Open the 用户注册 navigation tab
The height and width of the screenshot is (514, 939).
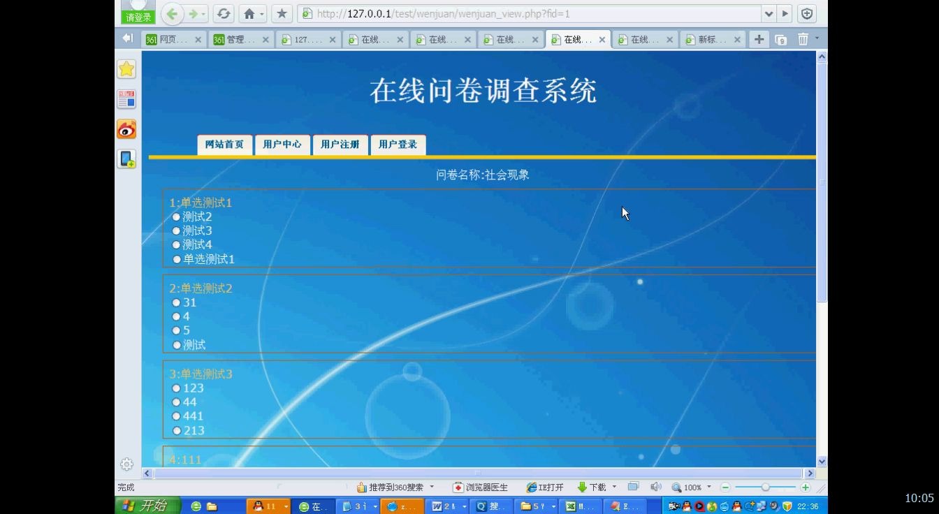tap(340, 145)
